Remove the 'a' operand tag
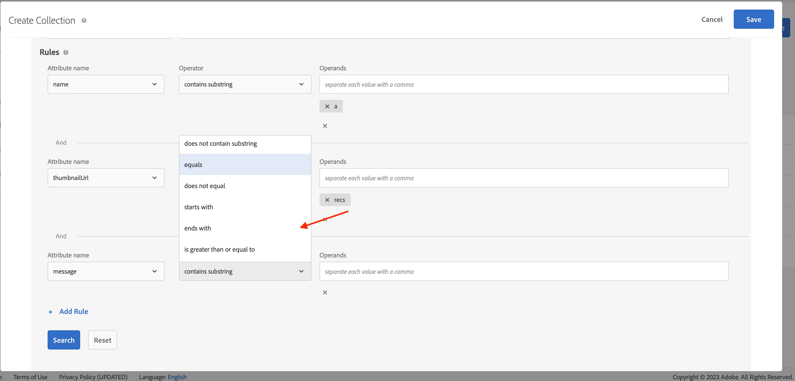 click(x=327, y=106)
